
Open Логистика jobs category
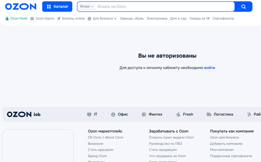[220, 114]
